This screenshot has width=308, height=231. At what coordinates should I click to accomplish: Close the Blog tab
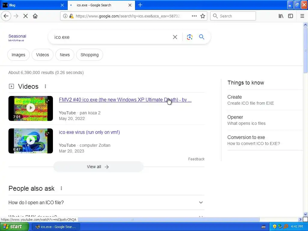click(x=62, y=5)
